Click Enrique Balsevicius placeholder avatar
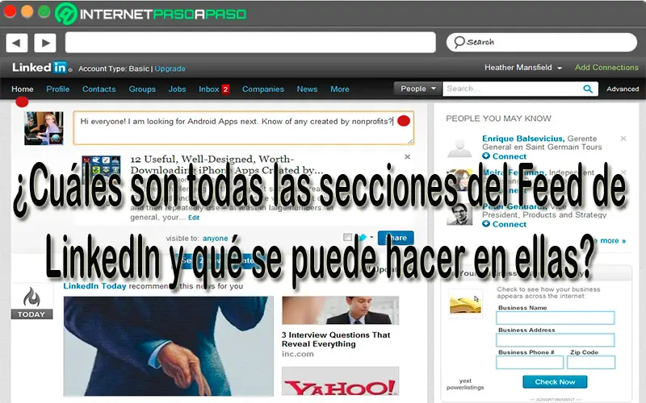Image resolution: width=646 pixels, height=403 pixels. (x=459, y=148)
